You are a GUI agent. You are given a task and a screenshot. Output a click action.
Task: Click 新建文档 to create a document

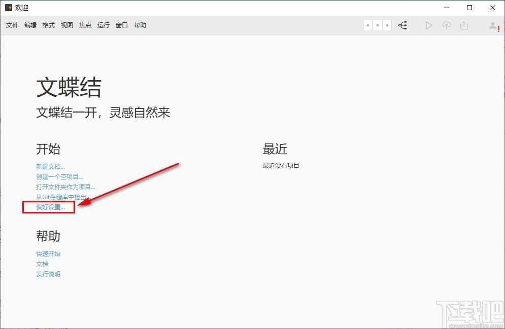[x=50, y=166]
